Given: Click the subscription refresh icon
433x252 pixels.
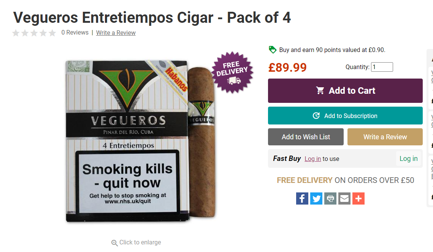Looking at the screenshot, I should click(x=316, y=116).
